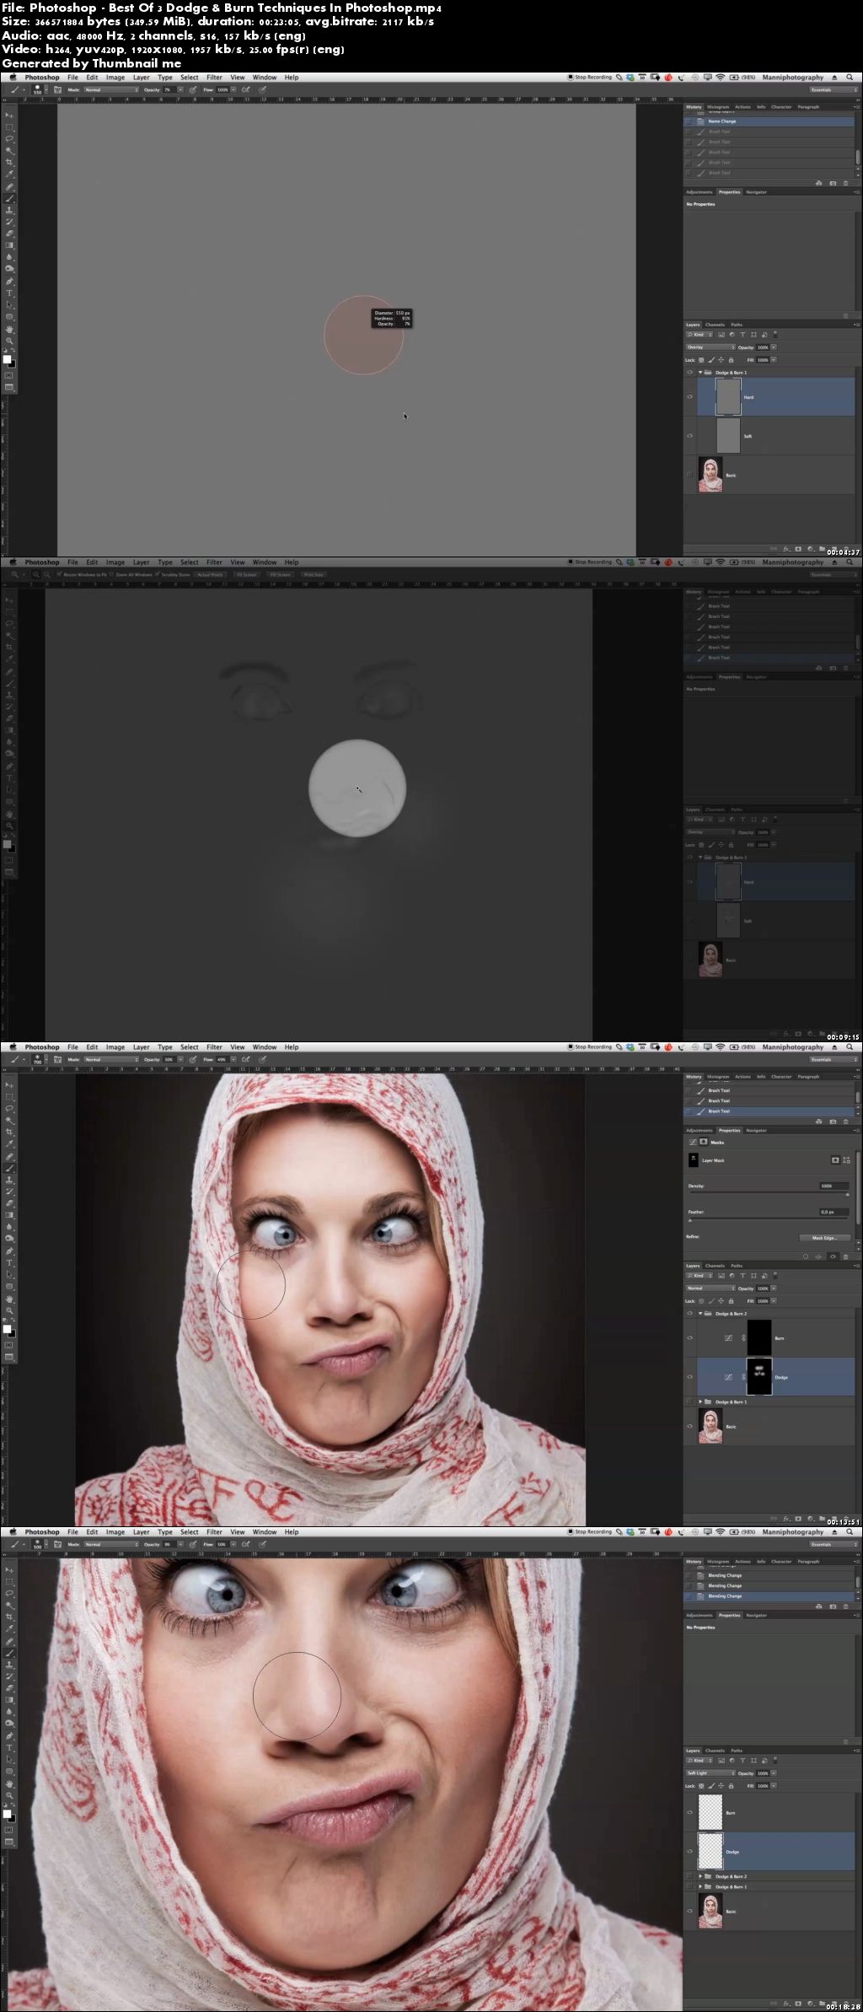Select the Type tool in the 00:04:37 frame

[9, 292]
